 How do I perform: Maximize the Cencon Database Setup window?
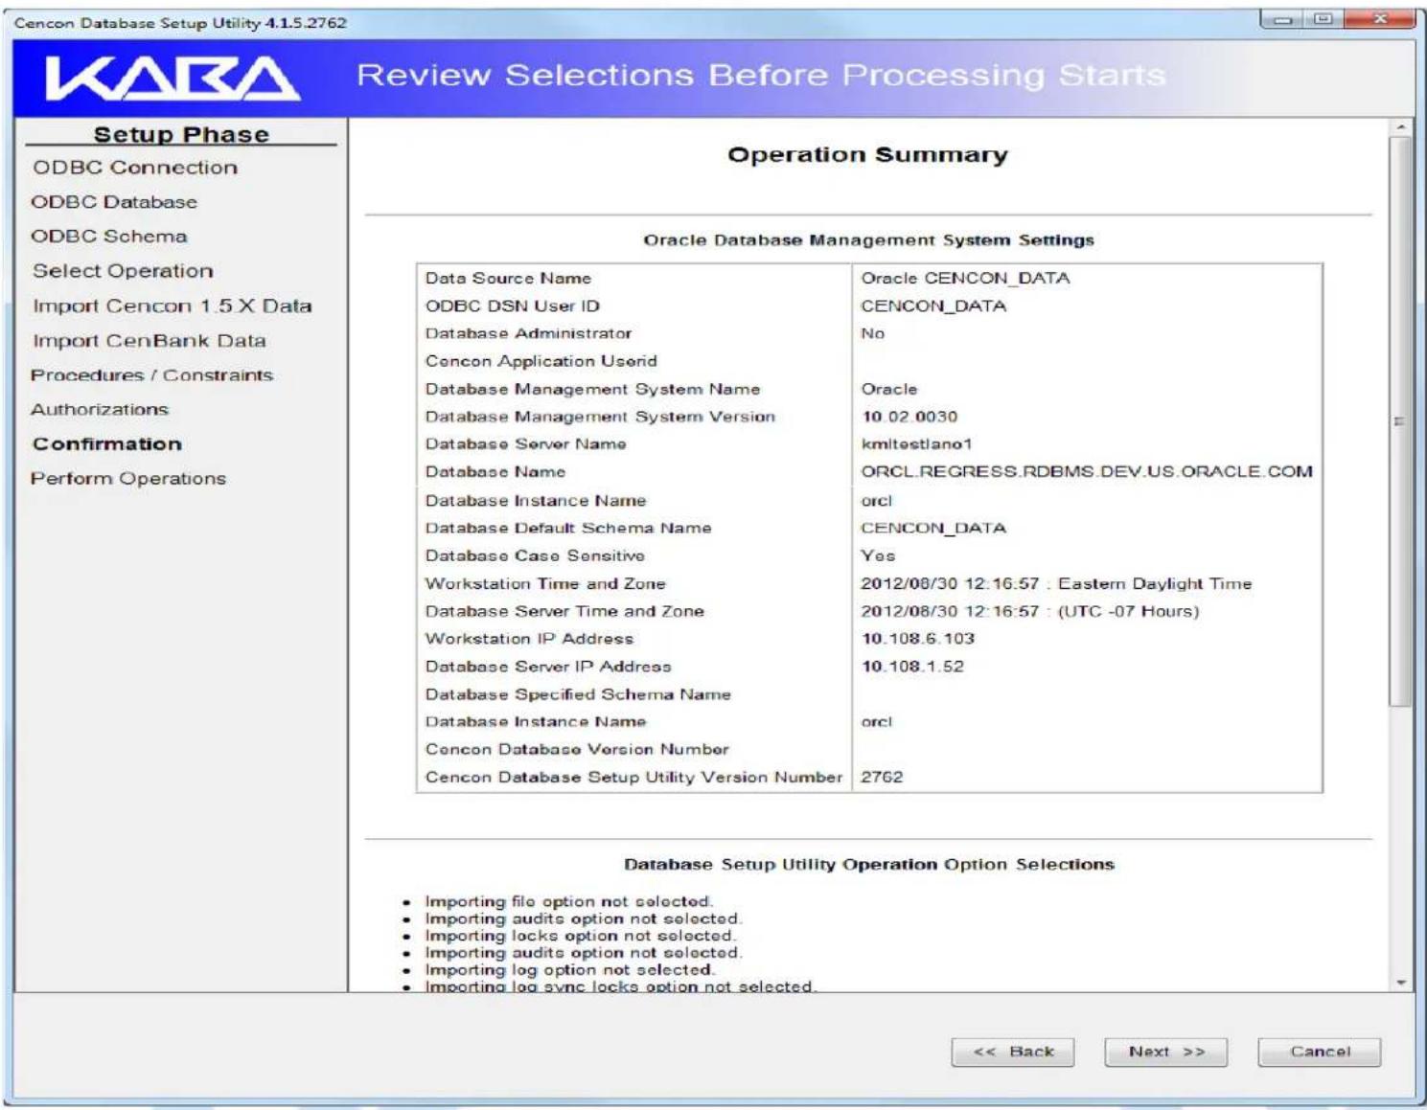point(1323,19)
